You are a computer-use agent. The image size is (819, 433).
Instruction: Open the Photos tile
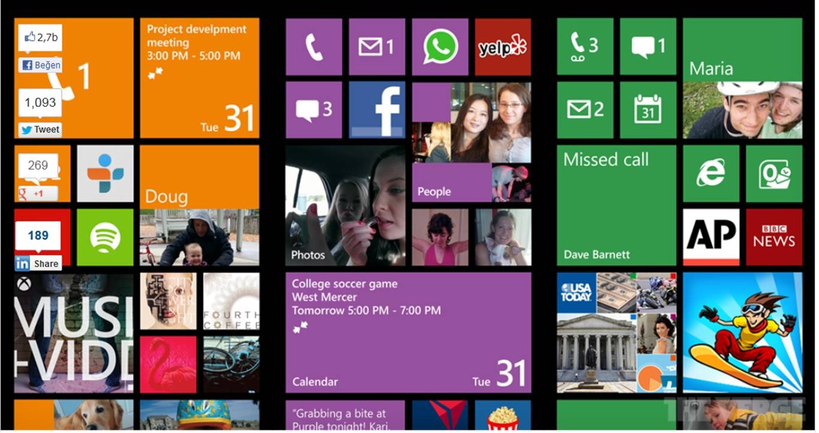point(346,205)
